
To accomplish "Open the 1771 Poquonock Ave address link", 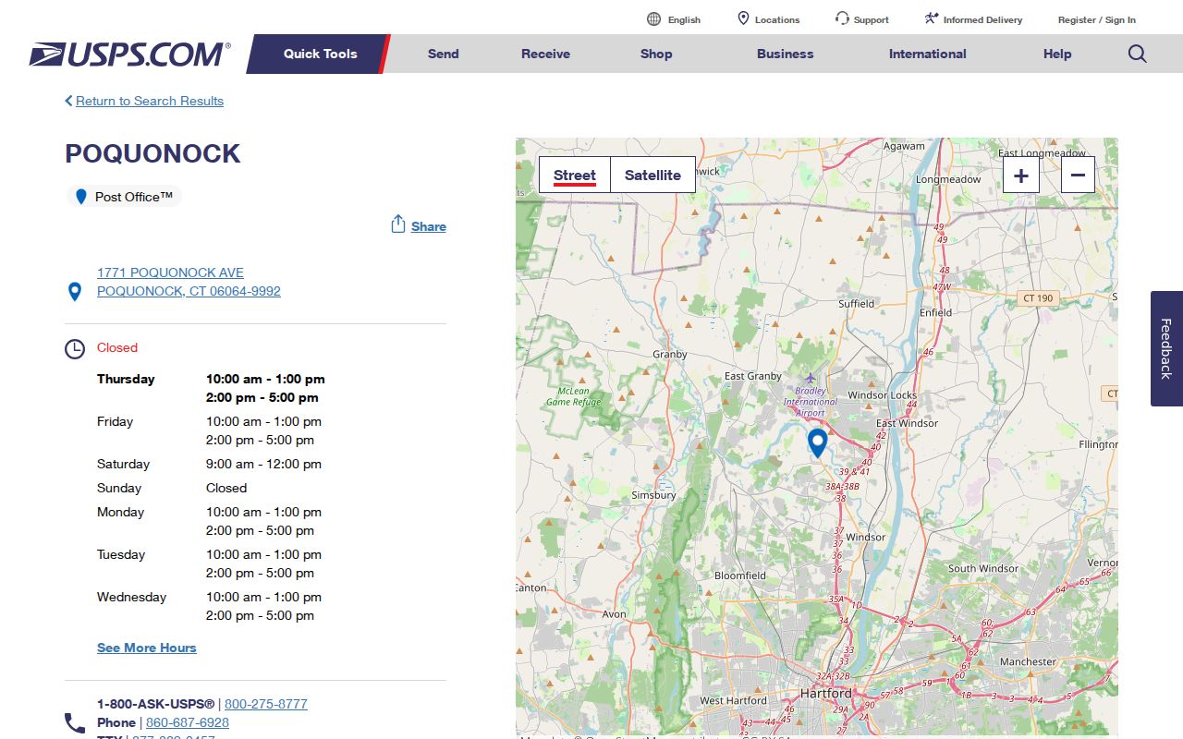I will tap(189, 282).
